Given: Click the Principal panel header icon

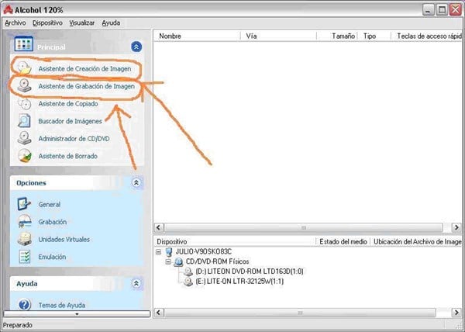Looking at the screenshot, I should (23, 44).
